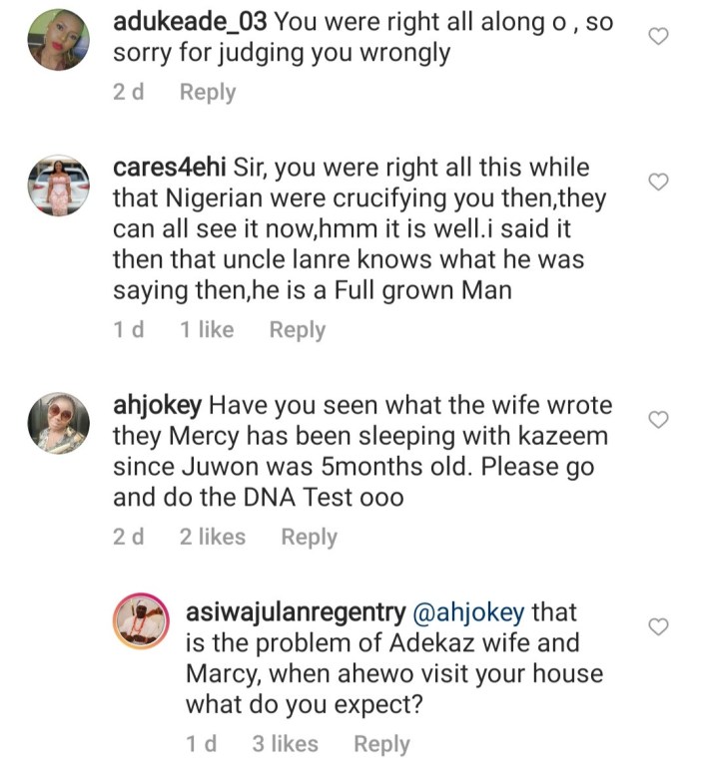This screenshot has width=707, height=772.
Task: Tap the heart icon beside cares4ehi's comment
Action: [x=658, y=182]
